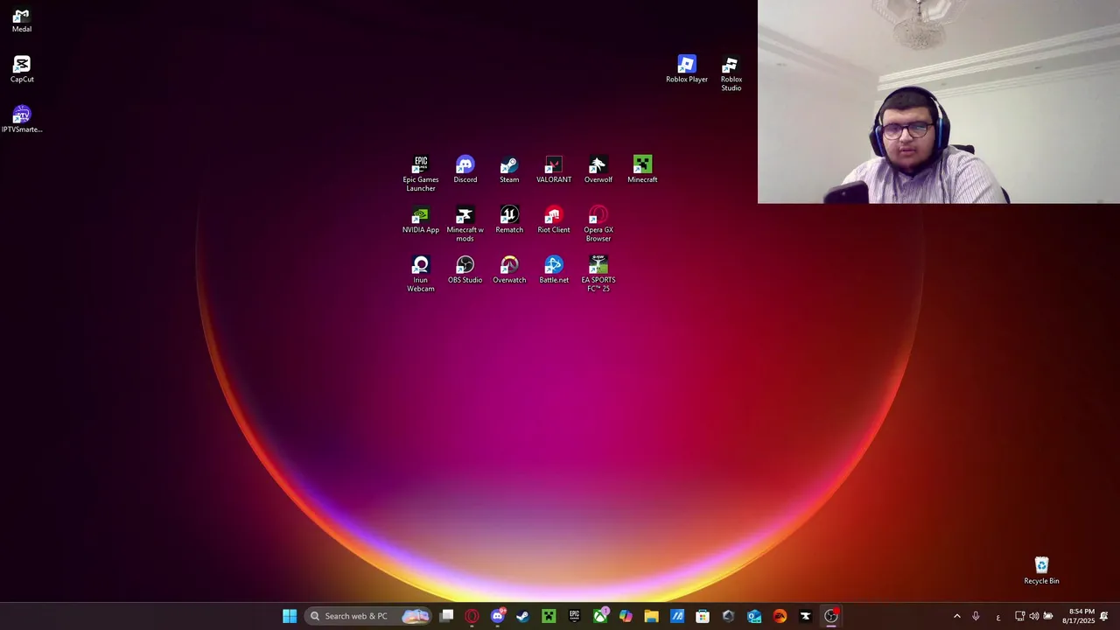Image resolution: width=1120 pixels, height=630 pixels.
Task: Select the EA SPORTS FC 25 shortcut
Action: [598, 274]
